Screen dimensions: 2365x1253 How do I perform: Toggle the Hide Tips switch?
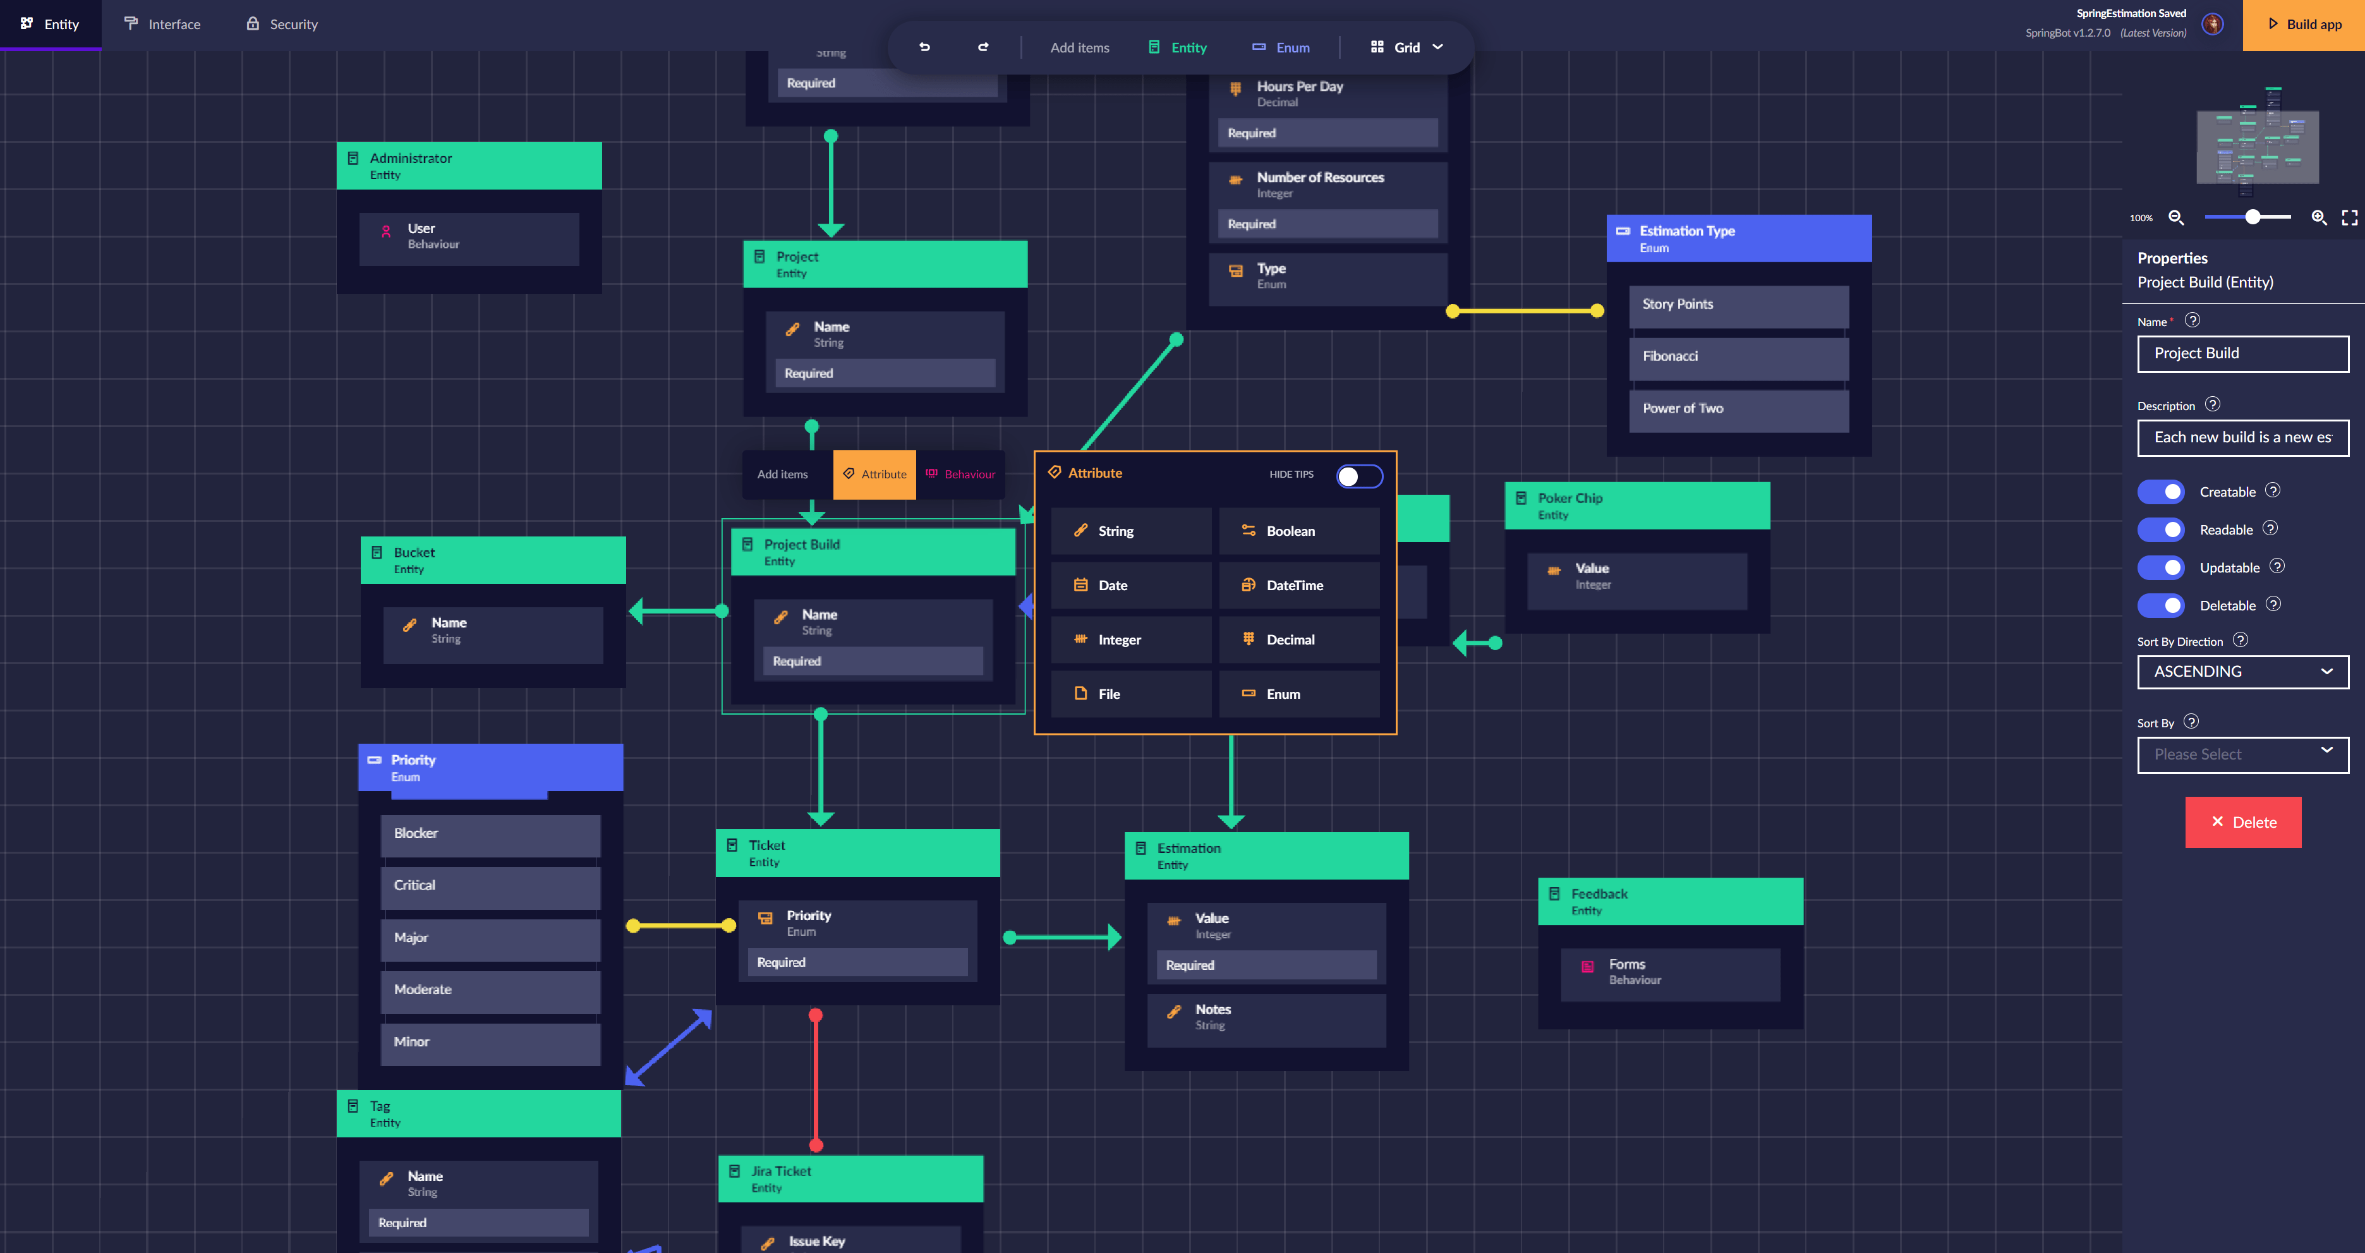pyautogui.click(x=1358, y=476)
